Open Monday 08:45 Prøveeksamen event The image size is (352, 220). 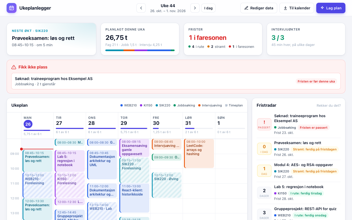[x=37, y=161]
